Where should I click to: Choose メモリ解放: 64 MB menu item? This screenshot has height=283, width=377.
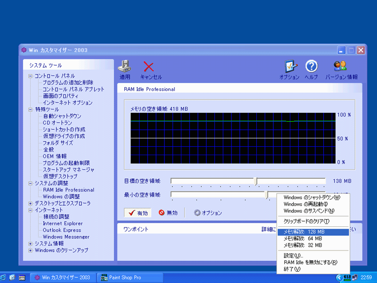tap(313, 239)
